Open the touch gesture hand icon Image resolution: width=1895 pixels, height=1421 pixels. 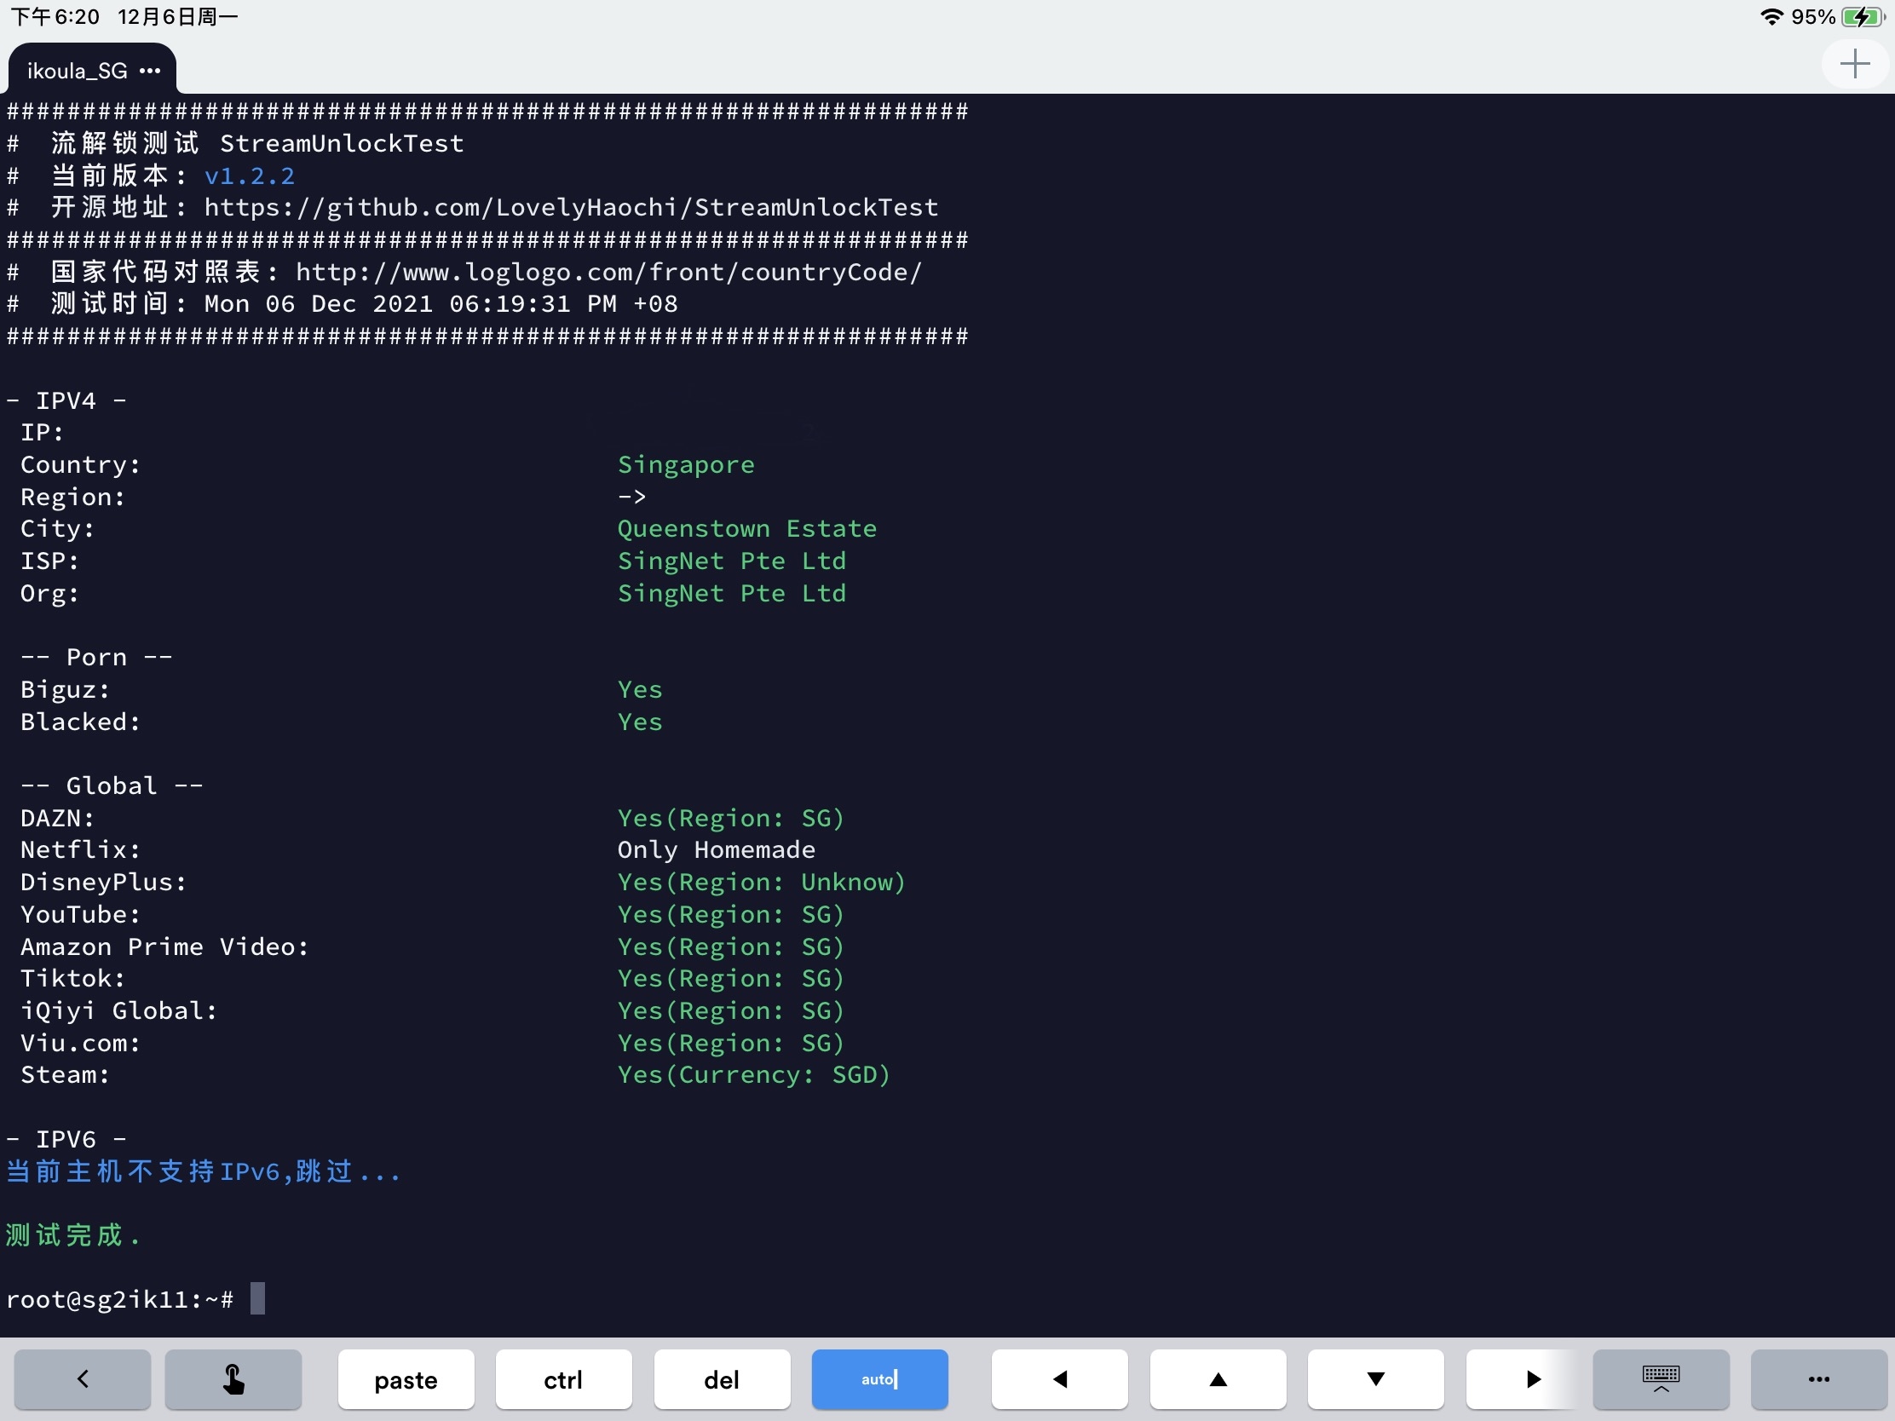(x=233, y=1379)
